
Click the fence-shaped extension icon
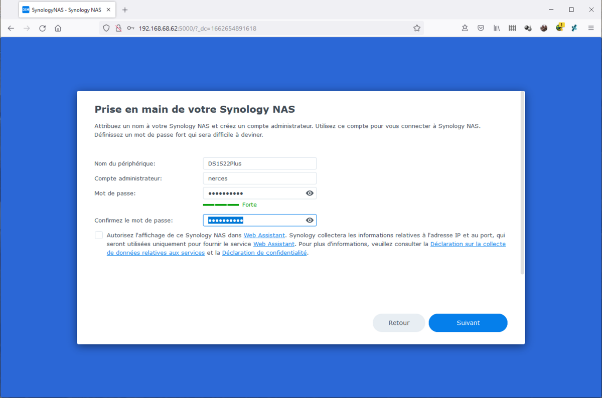[x=512, y=29]
